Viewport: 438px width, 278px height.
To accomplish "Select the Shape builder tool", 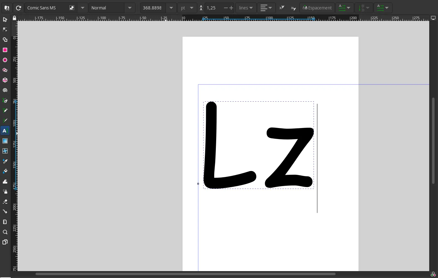I will click(x=5, y=40).
